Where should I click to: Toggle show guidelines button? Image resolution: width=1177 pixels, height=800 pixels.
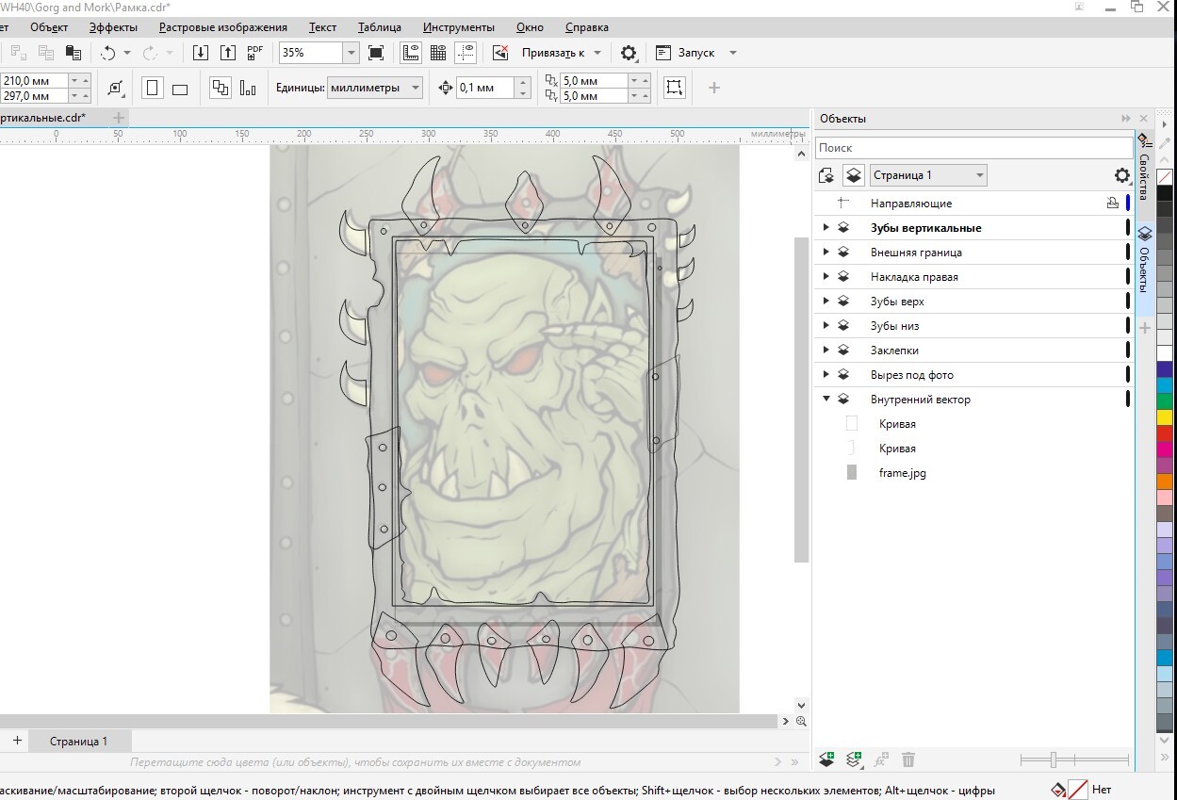(x=465, y=53)
